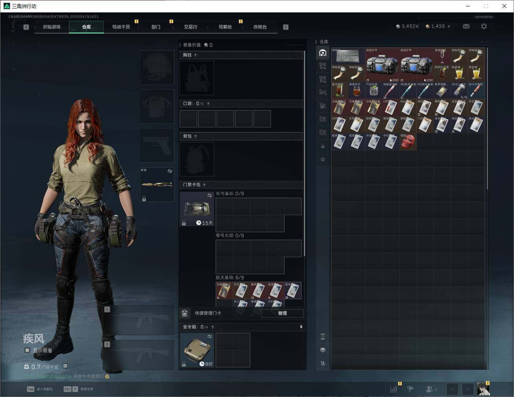Screen dimensions: 514x397
Task: Select the safe box with 8时 timer
Action: pos(197,350)
